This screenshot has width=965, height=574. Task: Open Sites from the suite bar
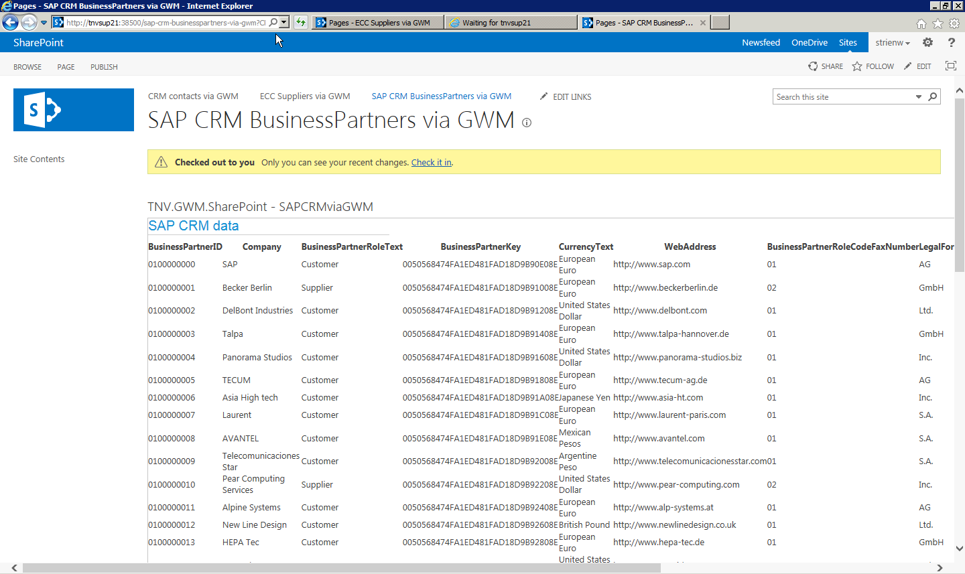pos(848,42)
